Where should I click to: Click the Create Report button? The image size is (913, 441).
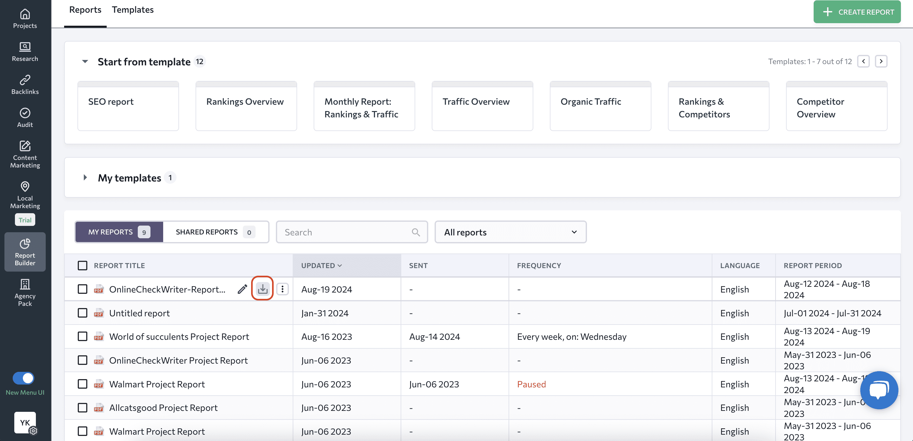857,12
